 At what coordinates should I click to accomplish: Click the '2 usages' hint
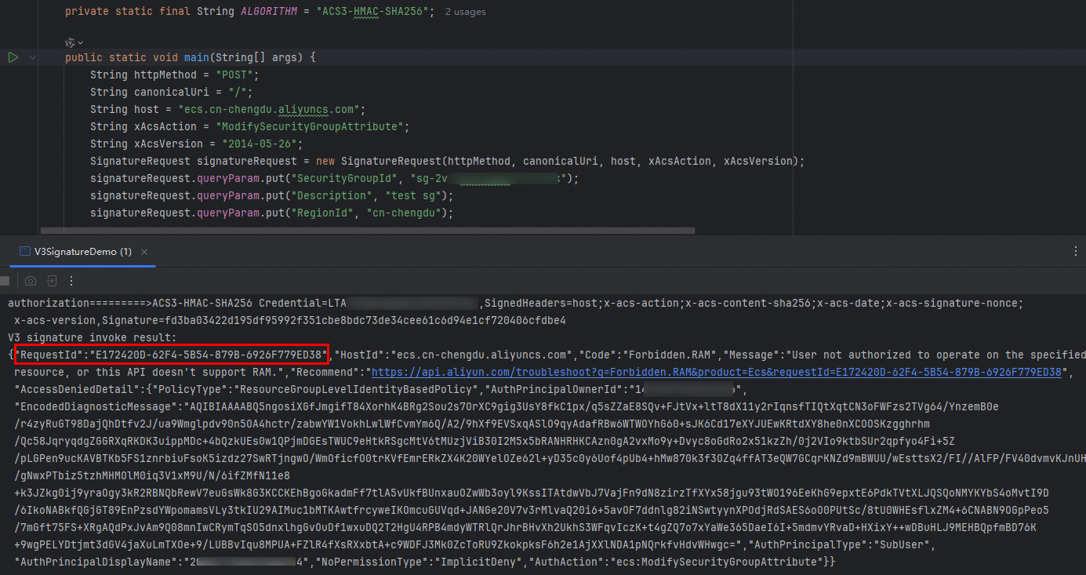pos(465,12)
